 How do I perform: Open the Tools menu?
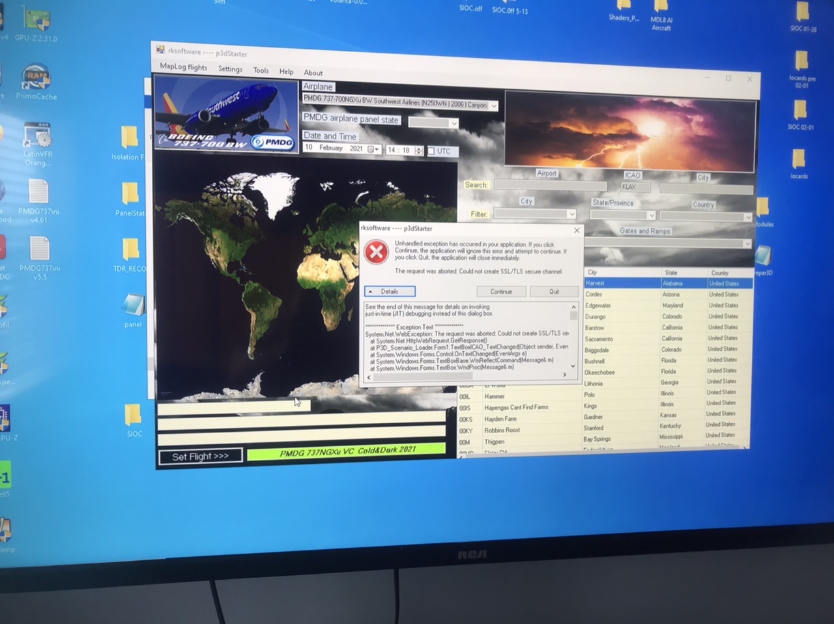[x=261, y=70]
